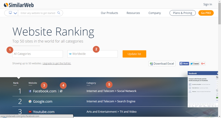Click the Website column header
Viewport: 221px width, 118px height.
pyautogui.click(x=33, y=83)
